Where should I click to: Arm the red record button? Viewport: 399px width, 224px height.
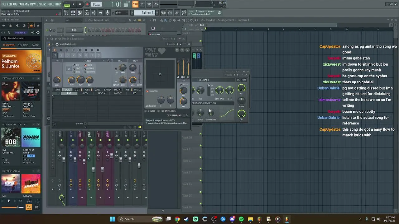[x=87, y=4]
